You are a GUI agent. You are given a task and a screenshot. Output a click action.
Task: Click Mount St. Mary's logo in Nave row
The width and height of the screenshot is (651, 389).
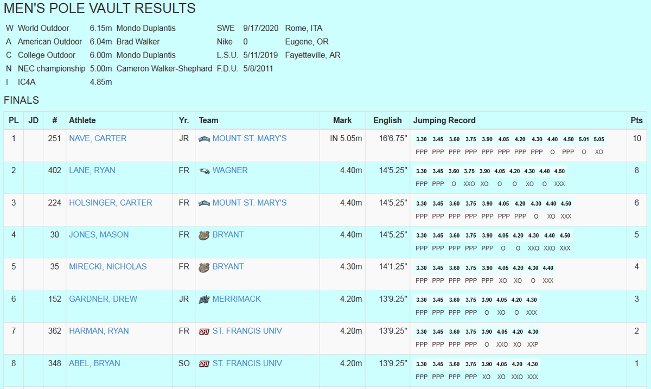coord(204,138)
